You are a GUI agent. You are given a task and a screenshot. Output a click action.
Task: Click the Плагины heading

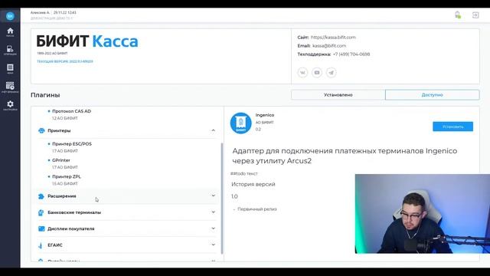point(45,95)
